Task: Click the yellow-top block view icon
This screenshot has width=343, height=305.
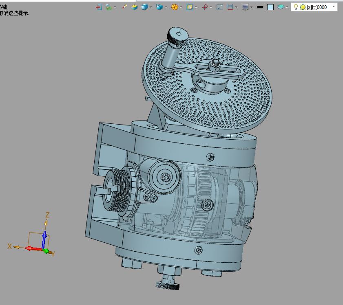Action: click(x=134, y=7)
